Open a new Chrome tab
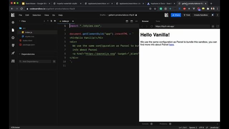 [x=211, y=4]
